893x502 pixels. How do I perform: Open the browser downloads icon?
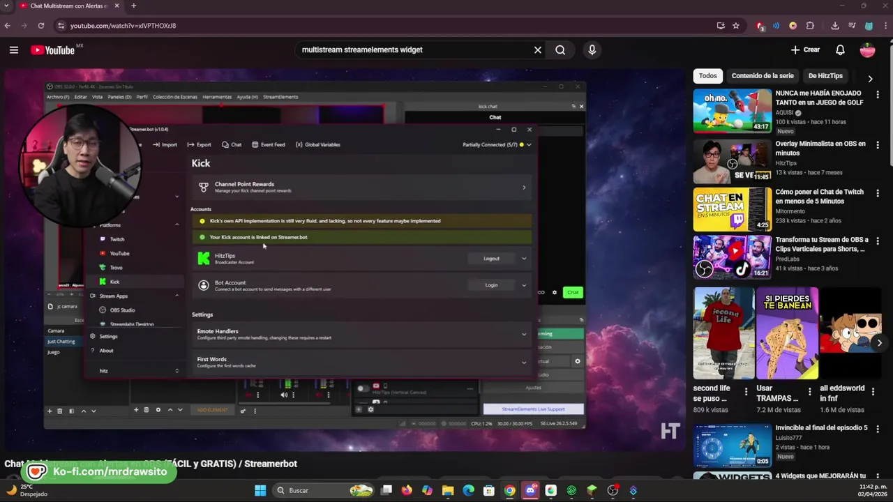(x=835, y=26)
